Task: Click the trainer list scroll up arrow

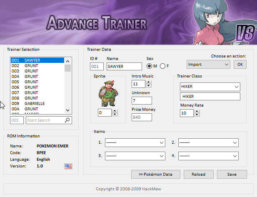Action: [x=68, y=61]
